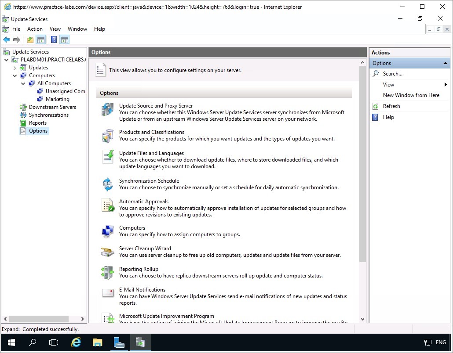Open Products and Classifications icon
The width and height of the screenshot is (453, 353).
click(x=107, y=136)
